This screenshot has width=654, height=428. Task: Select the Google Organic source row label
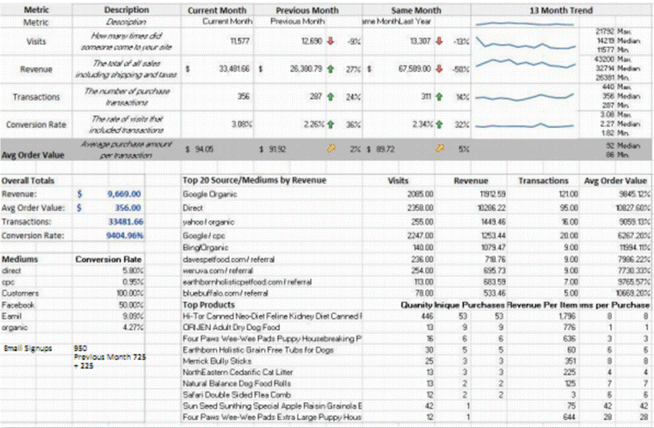coord(206,193)
